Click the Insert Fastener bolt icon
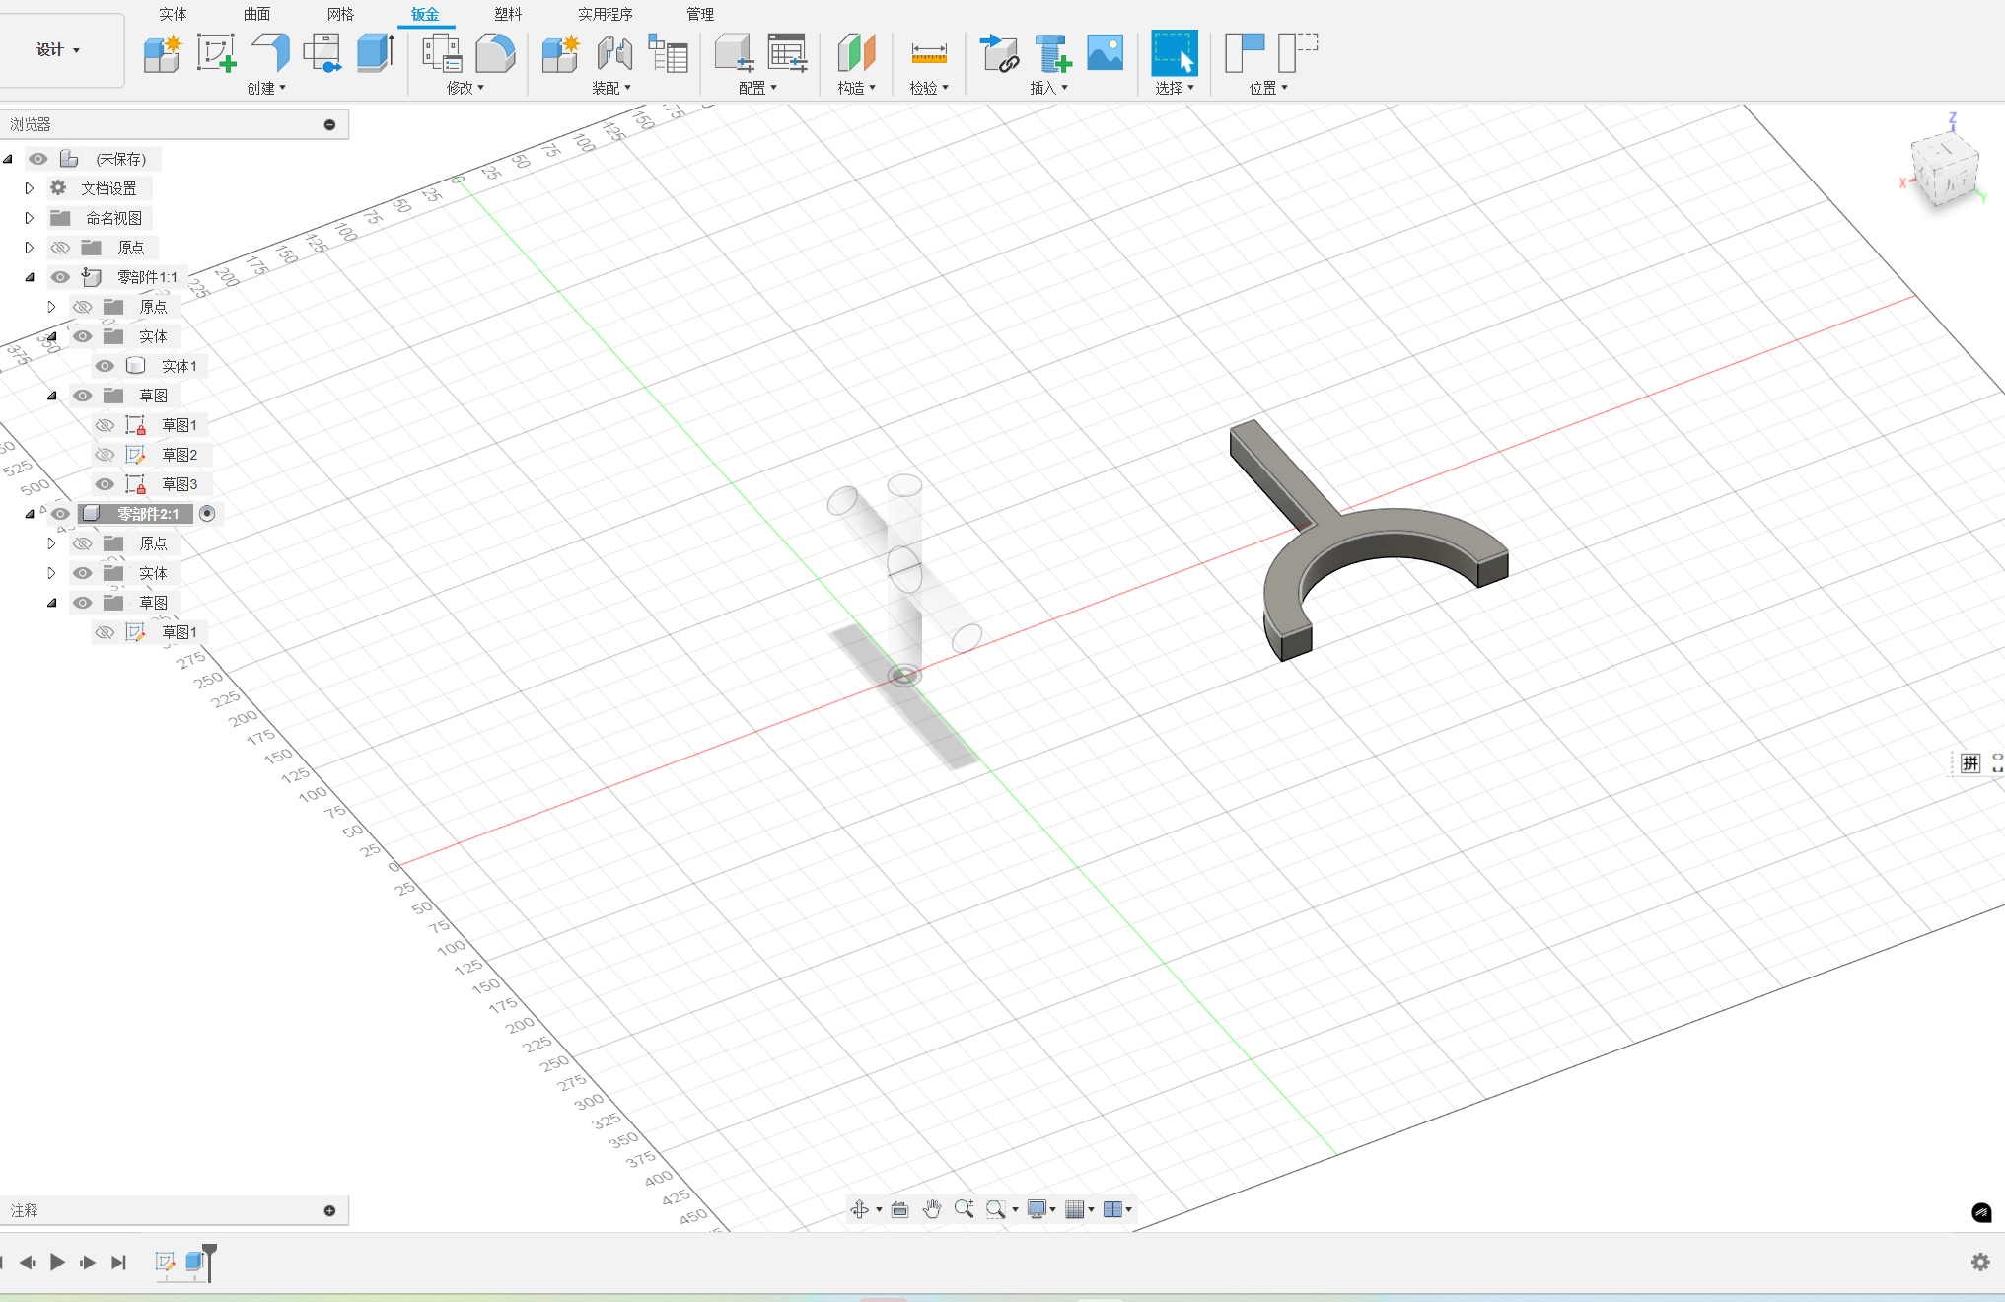The width and height of the screenshot is (2005, 1302). (1052, 53)
